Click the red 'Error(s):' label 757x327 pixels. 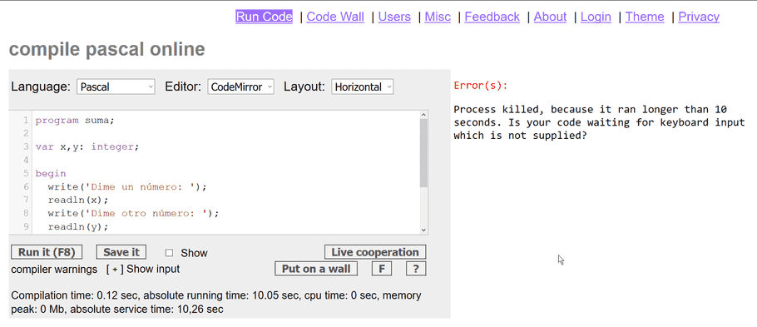[x=481, y=86]
